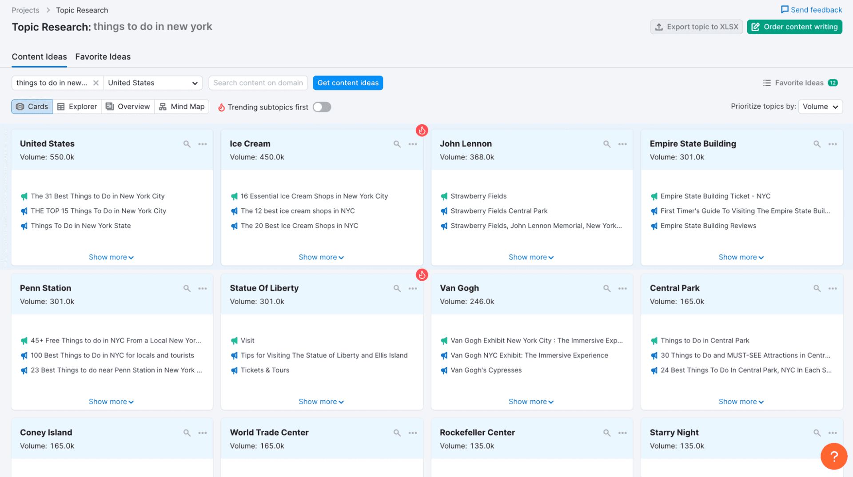
Task: Open Starry Night card ellipsis menu
Action: pos(833,433)
